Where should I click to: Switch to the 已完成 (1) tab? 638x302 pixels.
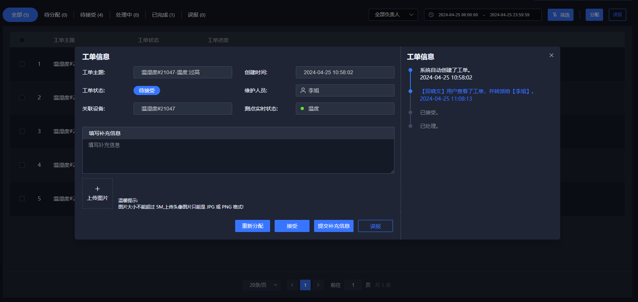click(x=163, y=15)
